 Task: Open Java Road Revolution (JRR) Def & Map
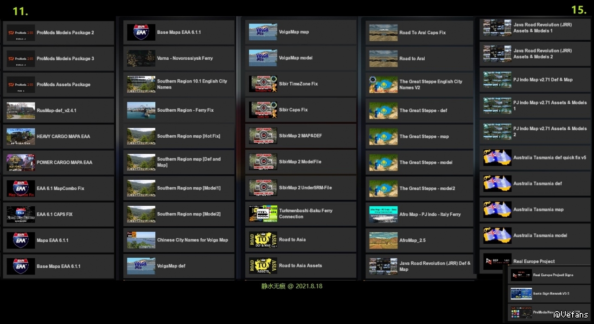(420, 267)
